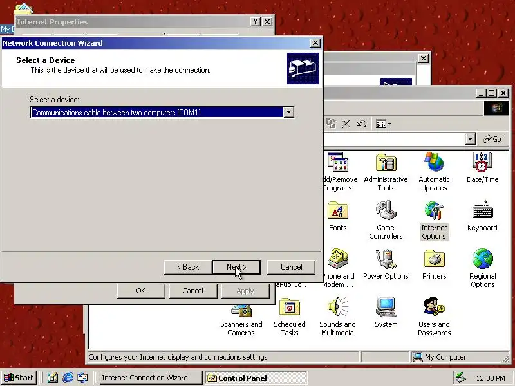
Task: Click the 12:30 PM system clock
Action: (x=491, y=378)
